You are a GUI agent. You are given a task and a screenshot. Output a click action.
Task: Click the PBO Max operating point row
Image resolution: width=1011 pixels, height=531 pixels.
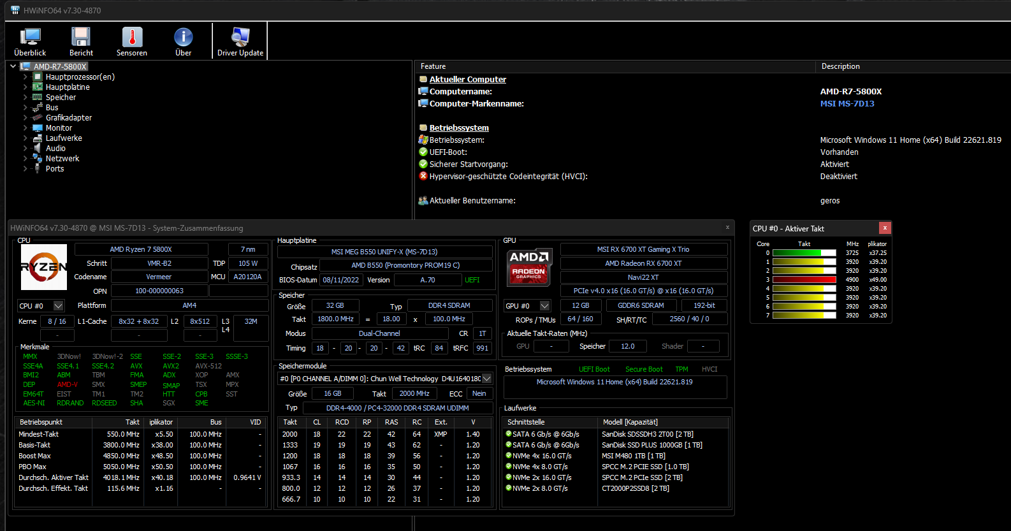140,467
